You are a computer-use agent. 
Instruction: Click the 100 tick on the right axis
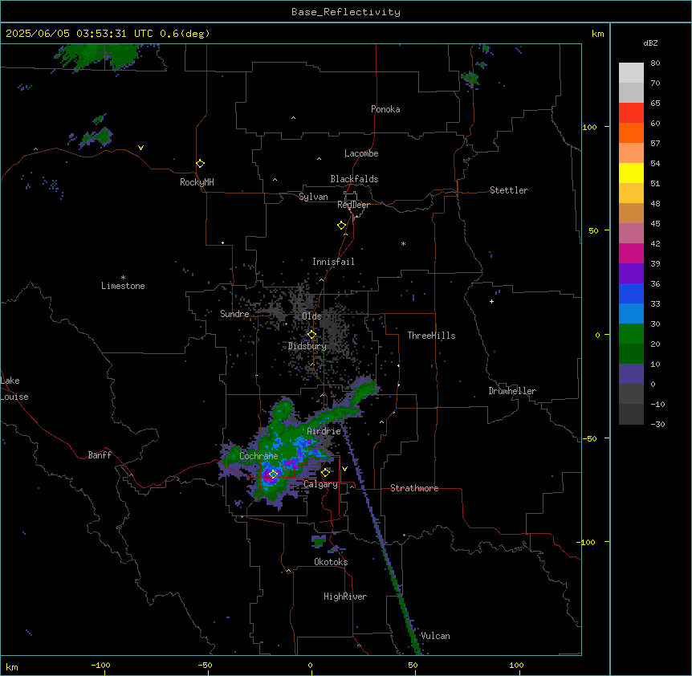point(589,127)
